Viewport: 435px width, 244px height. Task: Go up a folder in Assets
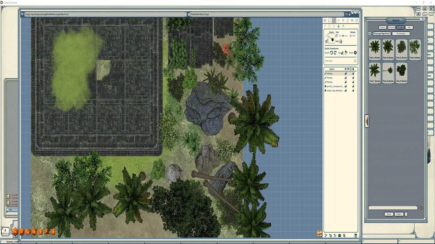370,34
